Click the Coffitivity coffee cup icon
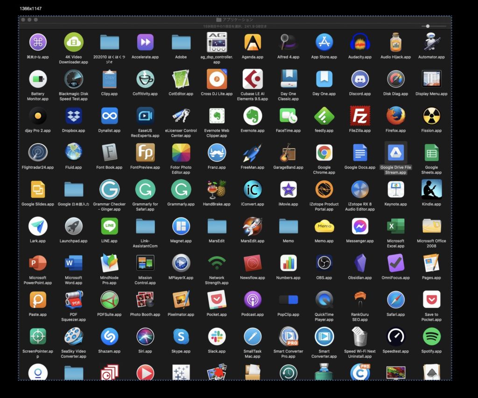This screenshot has width=478, height=398. click(145, 79)
